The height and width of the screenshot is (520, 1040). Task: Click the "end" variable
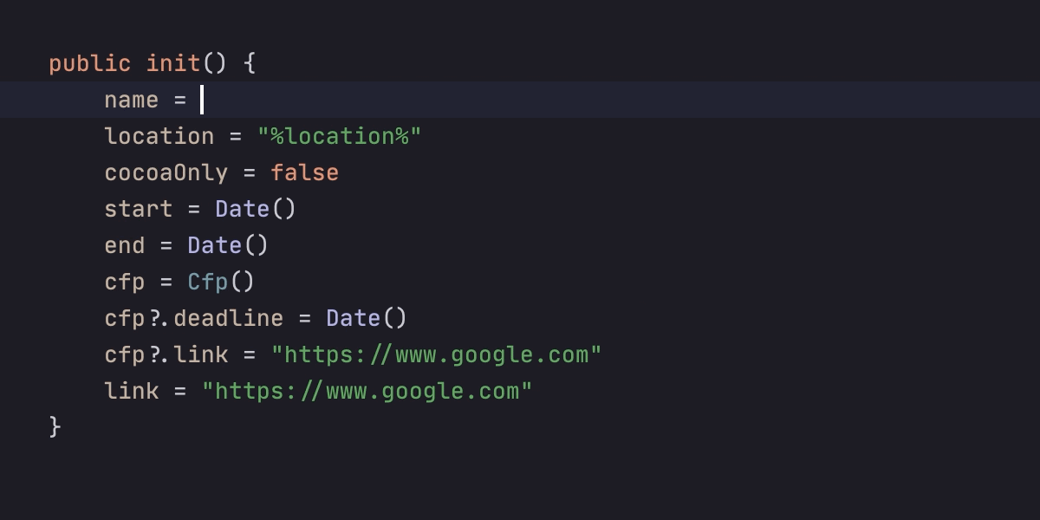124,245
